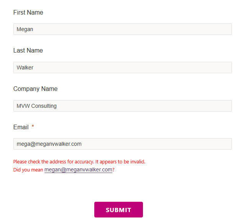Click the typed "mega@meganvwalker.com" email text
This screenshot has width=238, height=224.
[49, 144]
